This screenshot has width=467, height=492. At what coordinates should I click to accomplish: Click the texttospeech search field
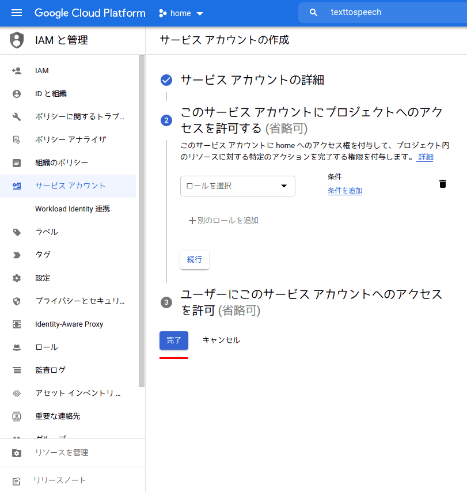click(x=392, y=13)
